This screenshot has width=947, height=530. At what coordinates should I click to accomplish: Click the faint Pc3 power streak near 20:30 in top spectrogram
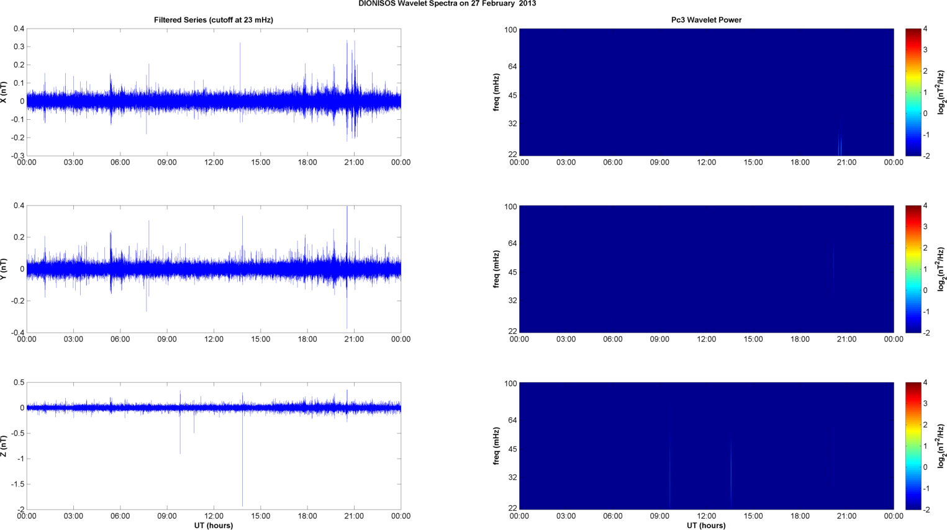tap(840, 143)
